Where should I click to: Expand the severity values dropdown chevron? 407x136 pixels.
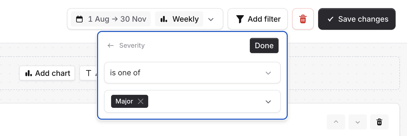pyautogui.click(x=268, y=102)
